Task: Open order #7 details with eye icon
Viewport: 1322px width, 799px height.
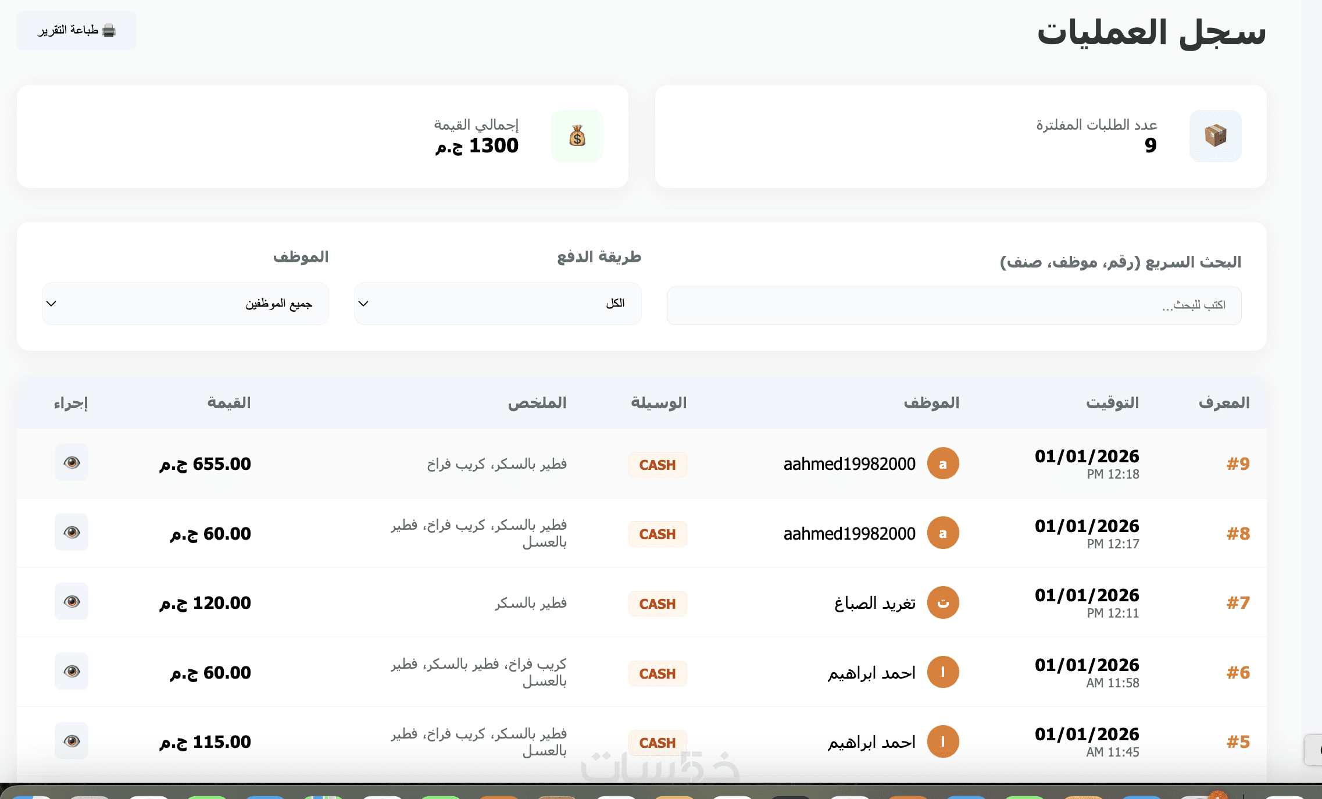Action: coord(72,602)
